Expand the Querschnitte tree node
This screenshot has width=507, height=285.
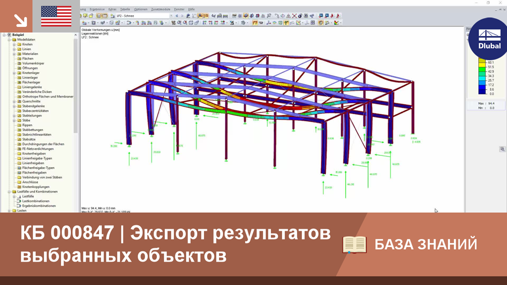(14, 101)
